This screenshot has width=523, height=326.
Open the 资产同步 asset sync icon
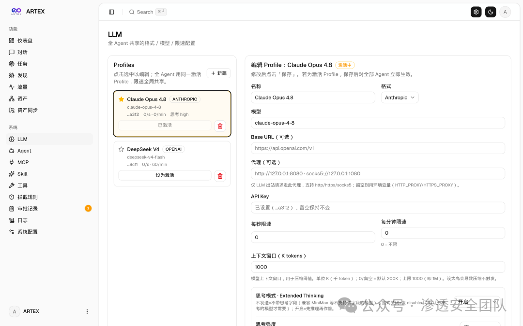click(x=12, y=110)
